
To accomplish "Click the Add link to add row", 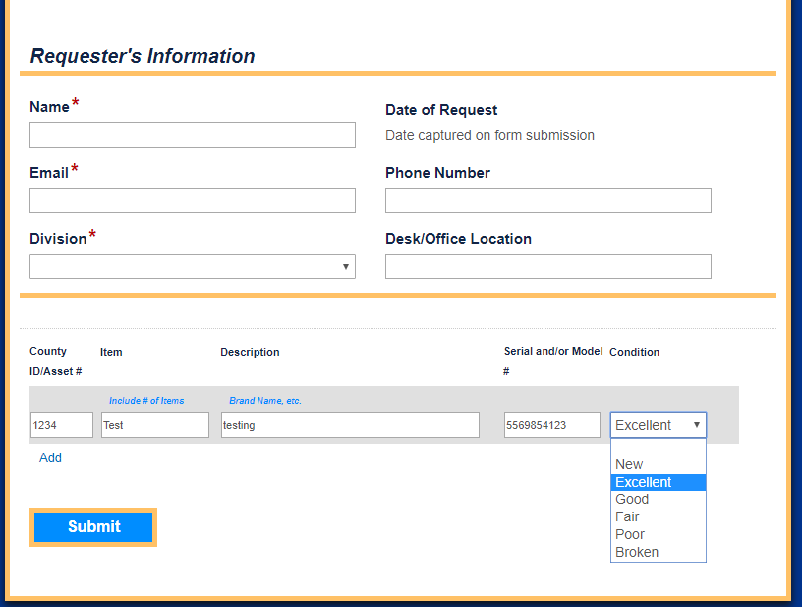I will pyautogui.click(x=50, y=457).
